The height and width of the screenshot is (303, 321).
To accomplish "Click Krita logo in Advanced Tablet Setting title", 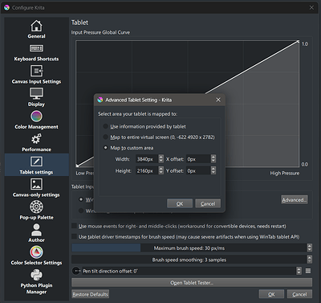I will coord(100,100).
